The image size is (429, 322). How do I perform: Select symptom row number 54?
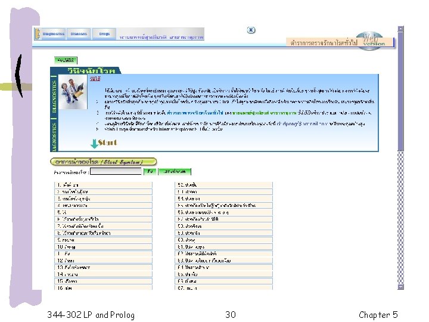click(224, 199)
